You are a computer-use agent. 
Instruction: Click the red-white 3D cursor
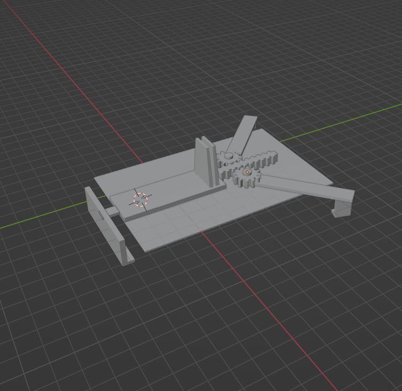click(x=141, y=200)
